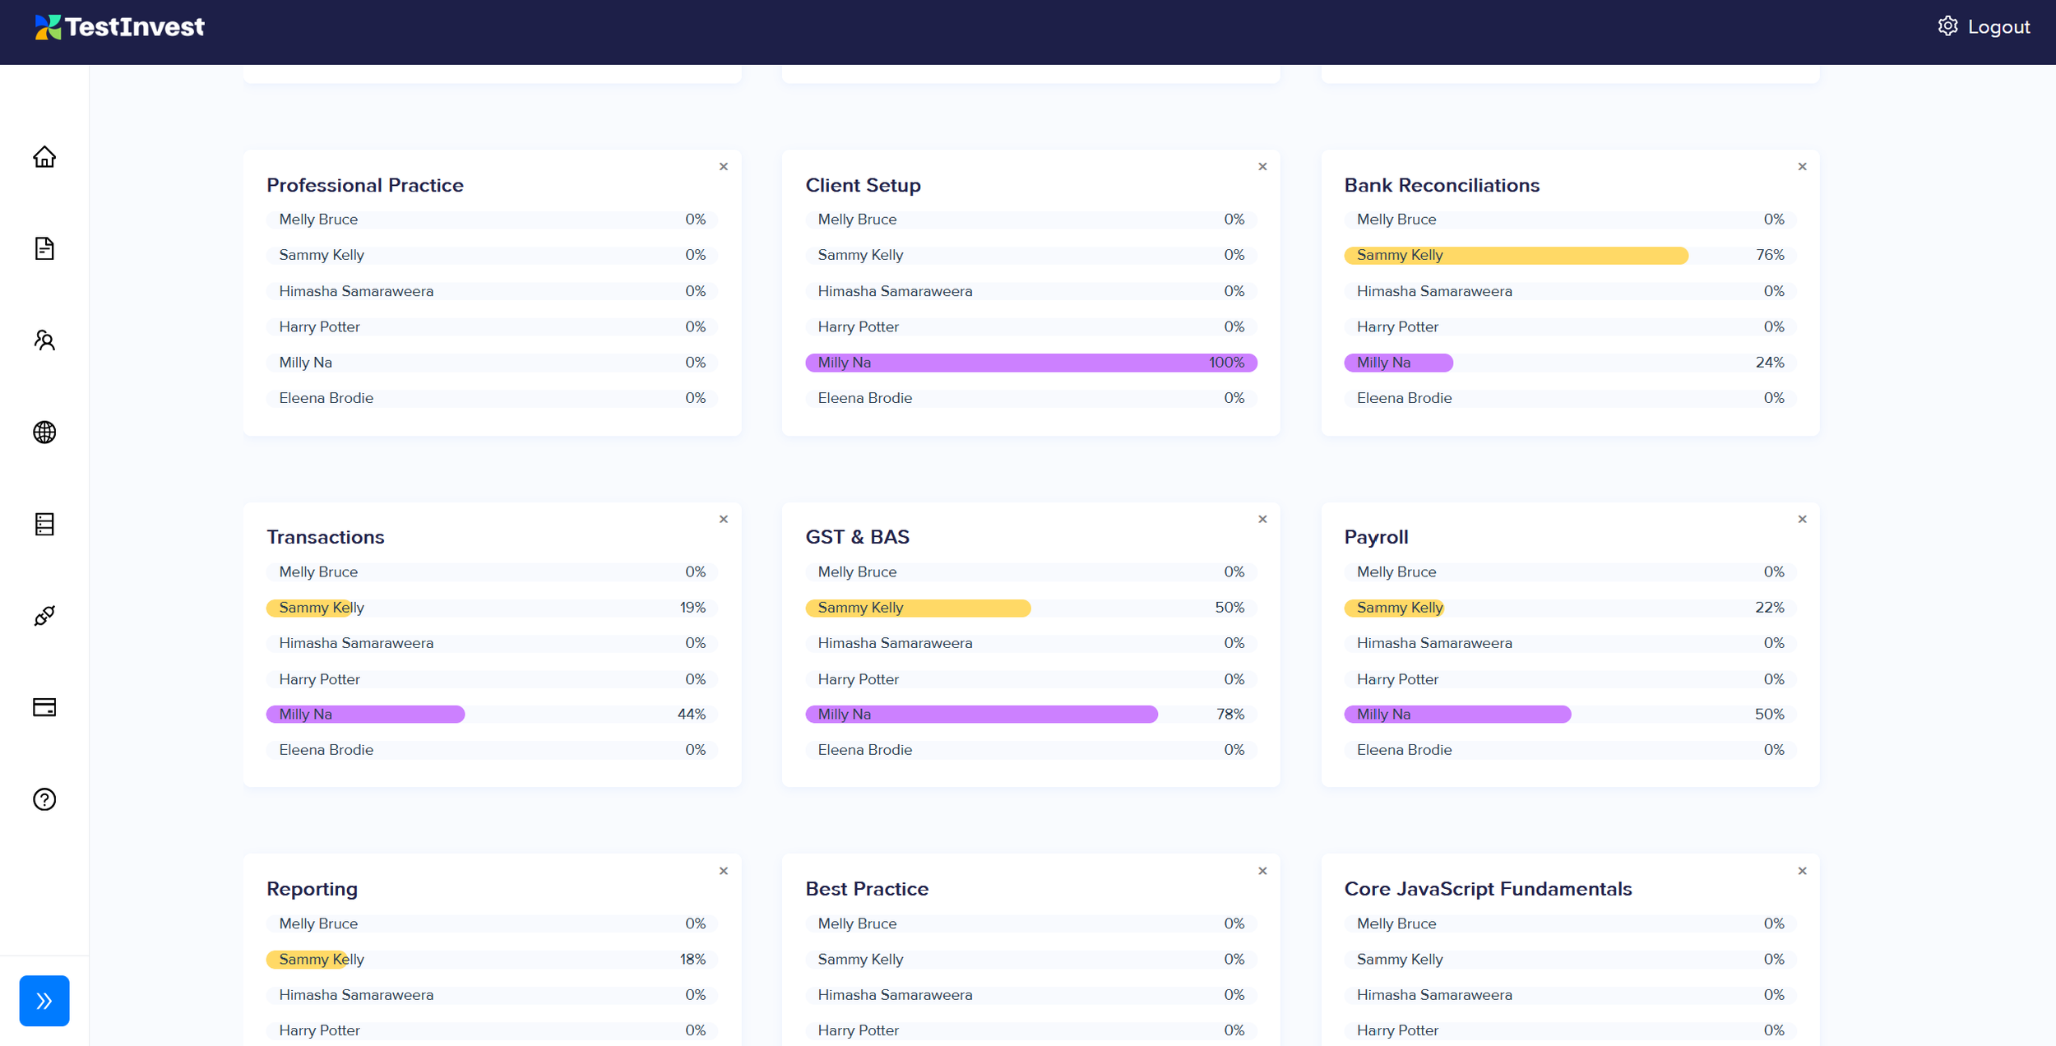Close the Bank Reconciliations card

(x=1802, y=166)
